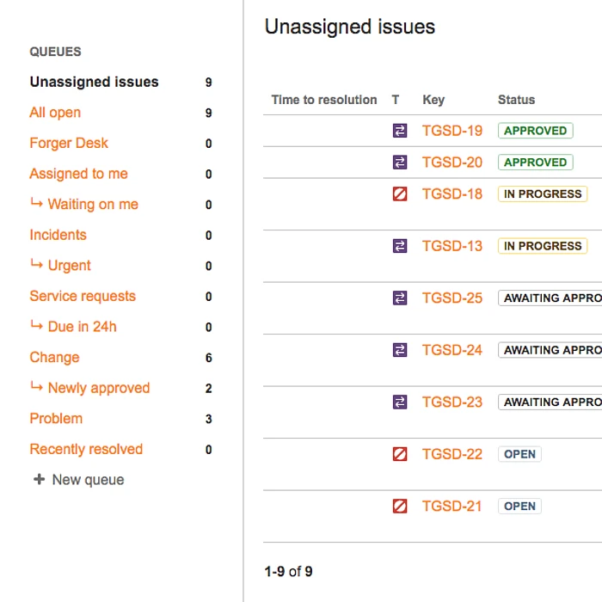Click the change-type icon beside TGSD-20
The image size is (602, 602).
399,163
